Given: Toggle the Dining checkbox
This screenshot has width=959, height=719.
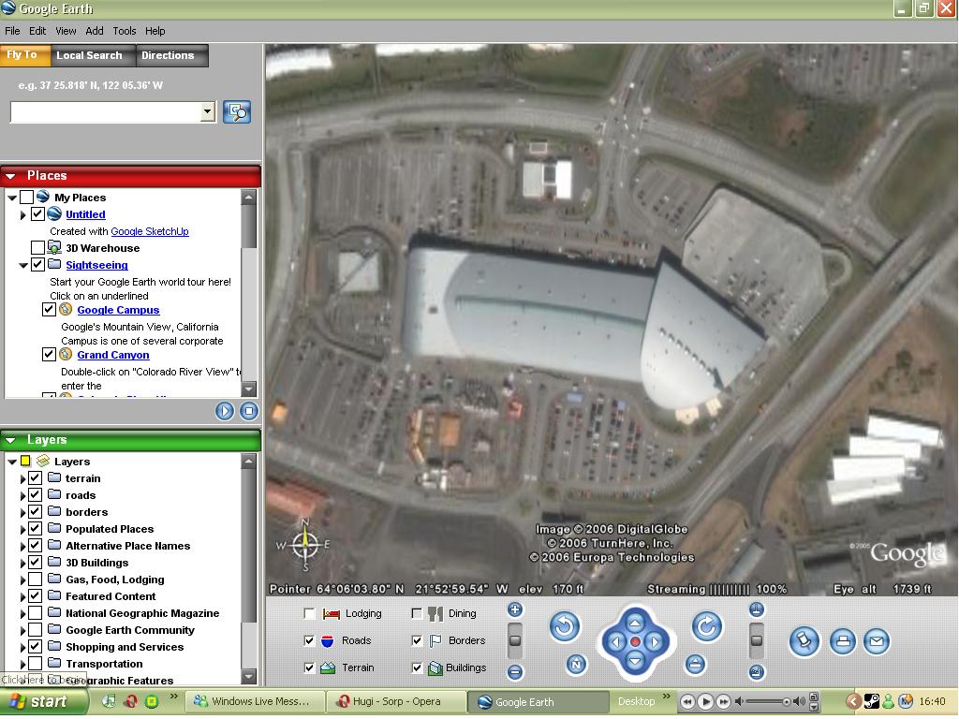Looking at the screenshot, I should [x=417, y=613].
